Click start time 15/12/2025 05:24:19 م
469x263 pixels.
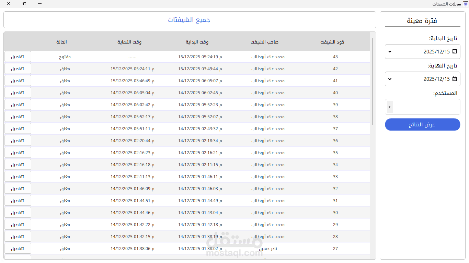click(200, 57)
